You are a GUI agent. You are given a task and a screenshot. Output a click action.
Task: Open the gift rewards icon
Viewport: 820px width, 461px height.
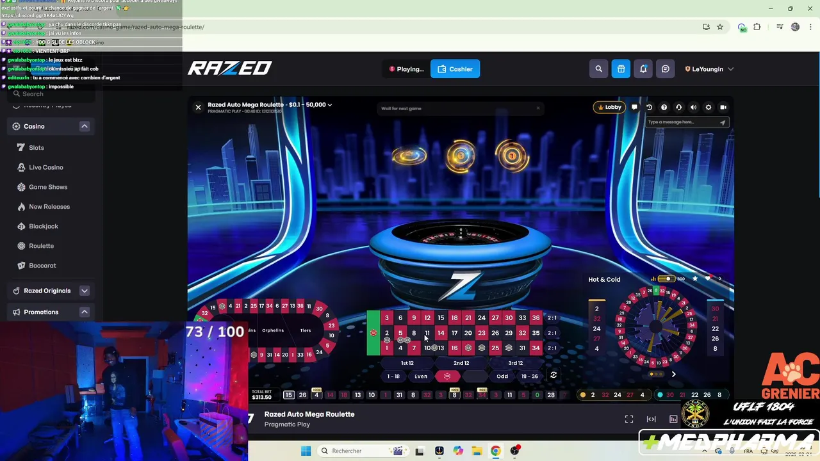[x=621, y=69]
